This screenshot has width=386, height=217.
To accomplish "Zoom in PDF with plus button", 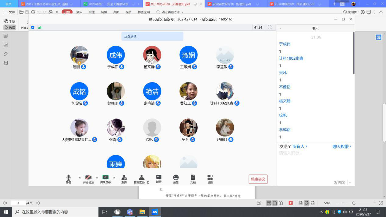I will pyautogui.click(x=375, y=203).
